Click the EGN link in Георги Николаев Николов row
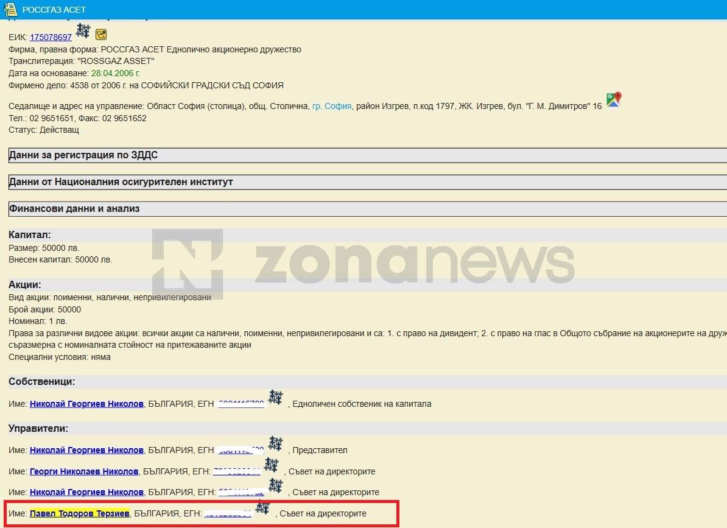 pos(237,471)
